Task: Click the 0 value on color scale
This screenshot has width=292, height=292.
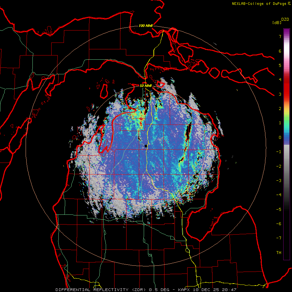Action: pyautogui.click(x=280, y=138)
